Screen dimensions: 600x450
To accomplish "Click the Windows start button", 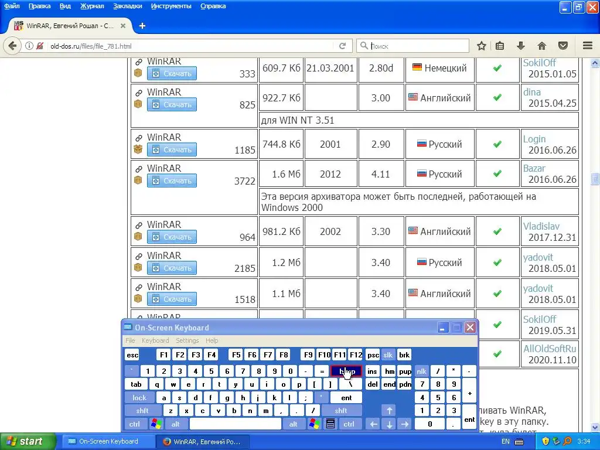I will click(28, 441).
